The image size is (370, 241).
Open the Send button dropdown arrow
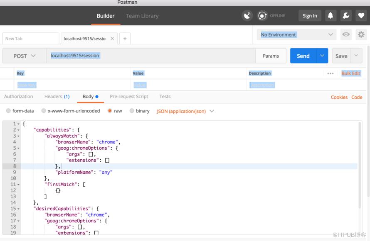click(x=322, y=56)
